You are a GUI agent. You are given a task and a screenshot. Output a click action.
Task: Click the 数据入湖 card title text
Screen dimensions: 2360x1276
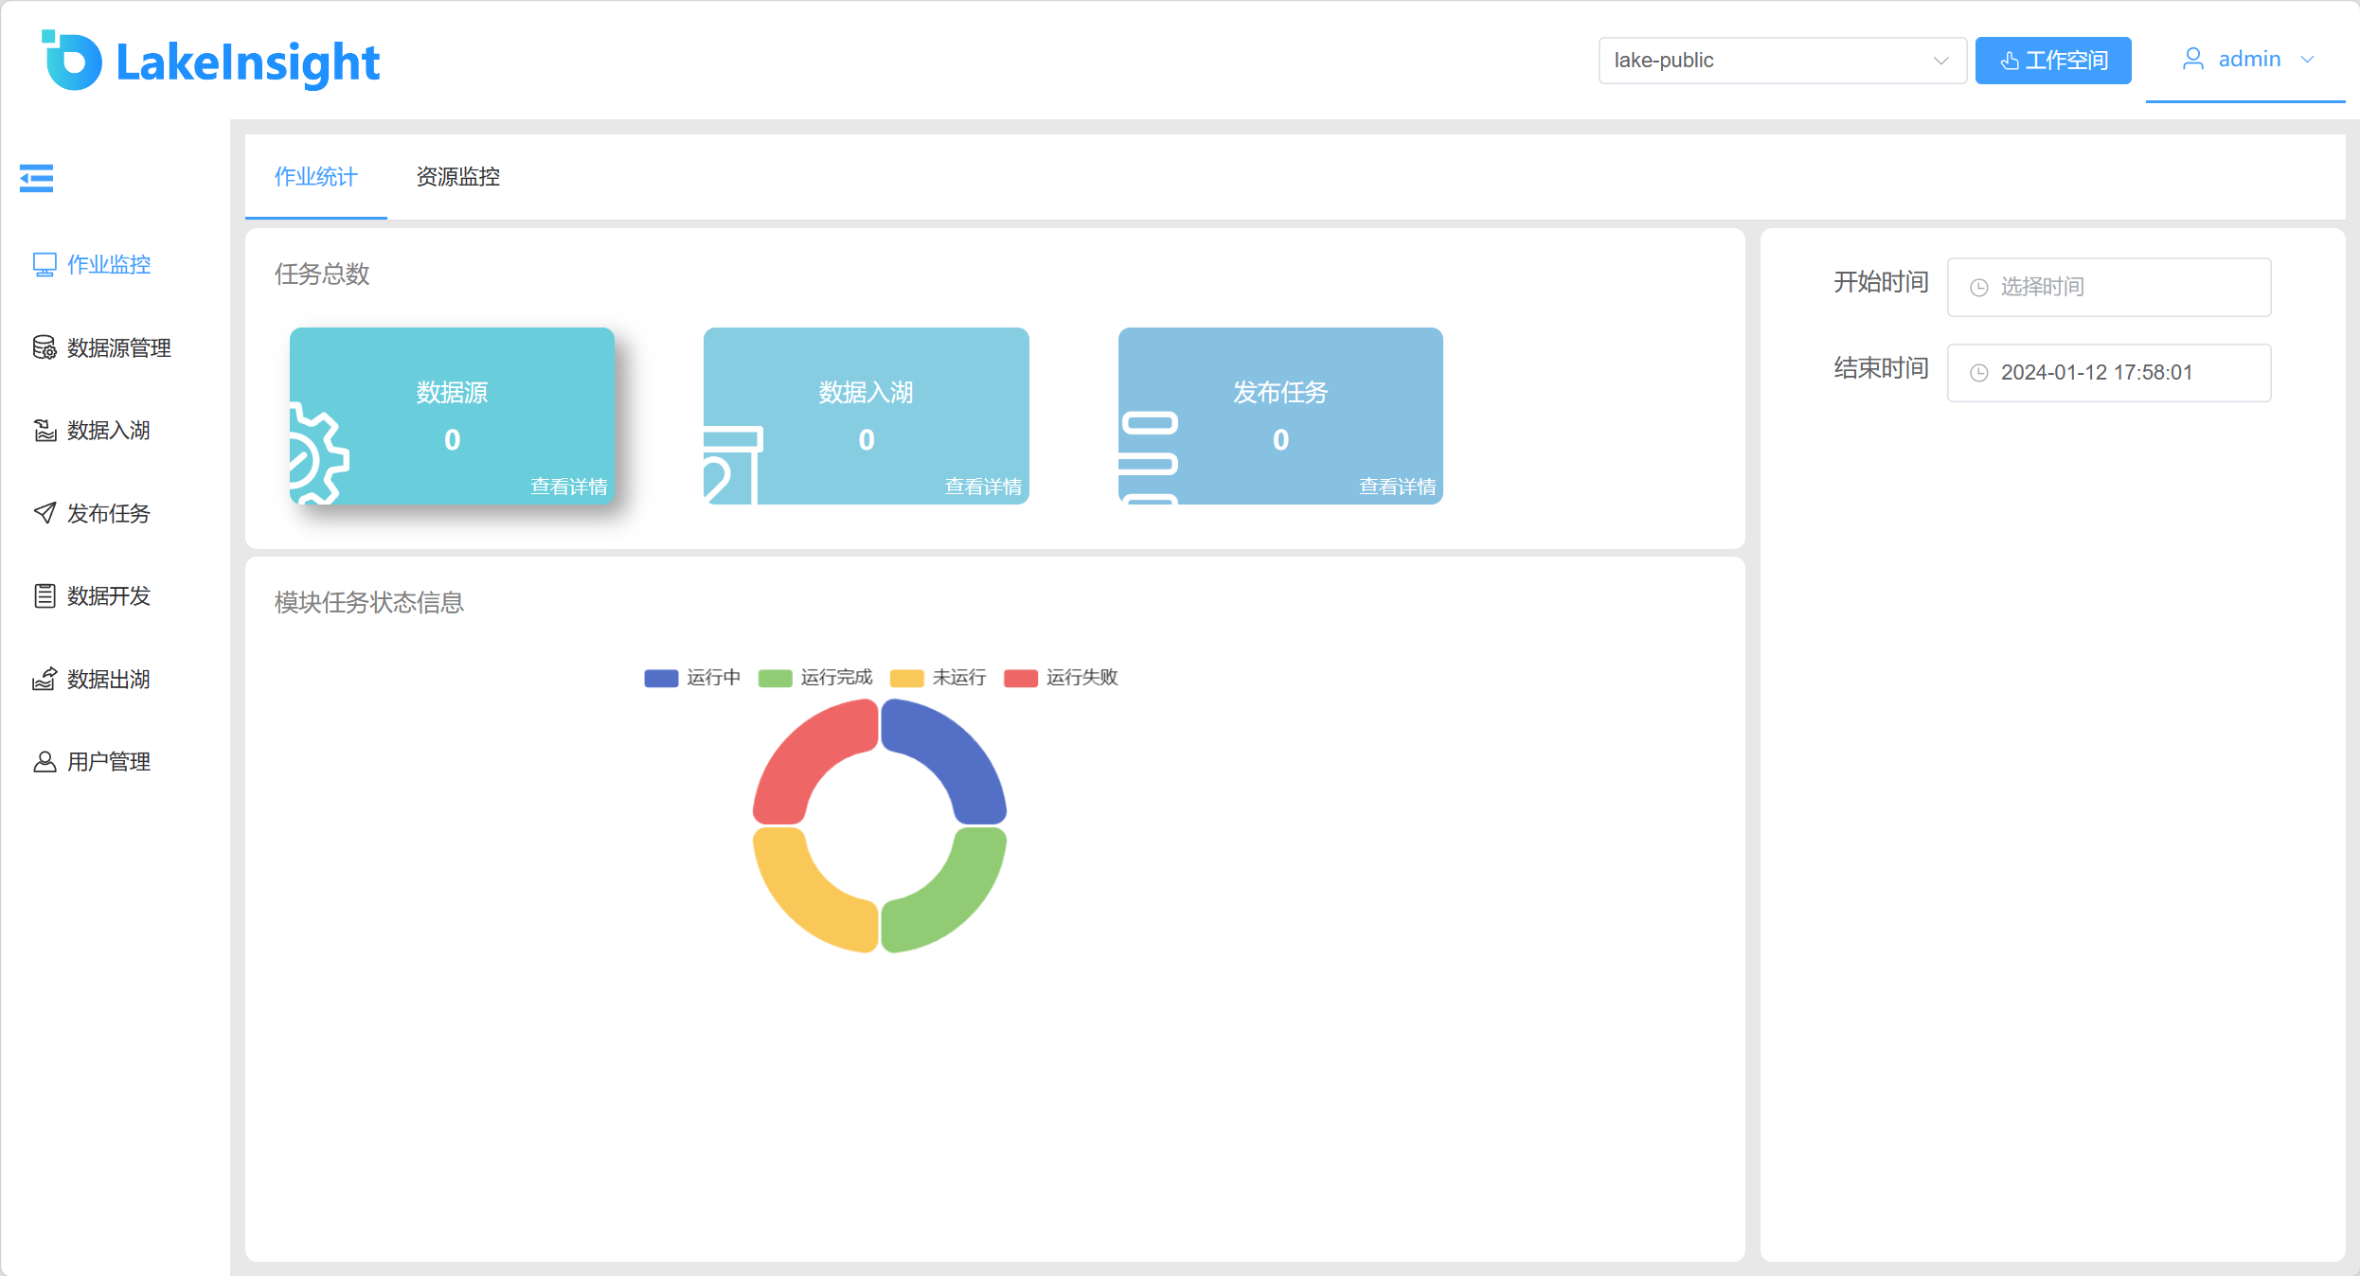point(867,393)
